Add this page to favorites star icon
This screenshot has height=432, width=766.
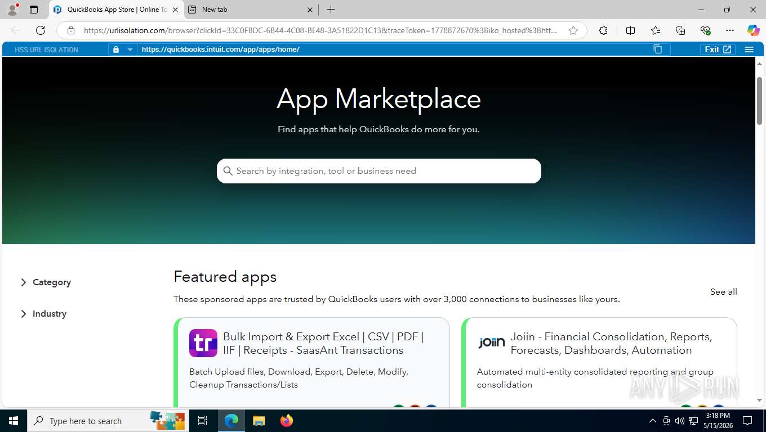pos(573,30)
